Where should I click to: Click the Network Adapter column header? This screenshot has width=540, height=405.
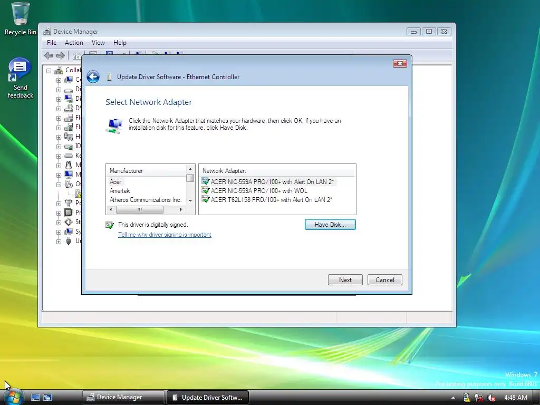pyautogui.click(x=277, y=170)
